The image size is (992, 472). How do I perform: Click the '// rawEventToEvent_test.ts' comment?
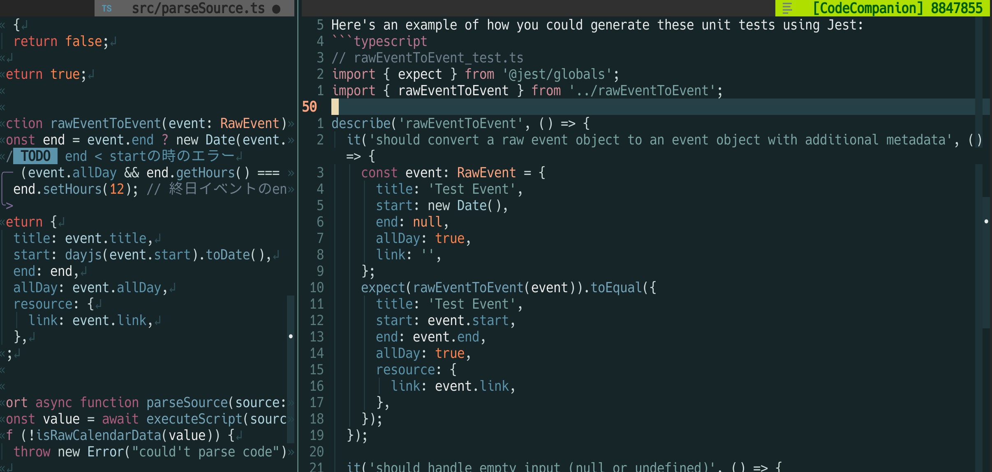click(x=428, y=58)
